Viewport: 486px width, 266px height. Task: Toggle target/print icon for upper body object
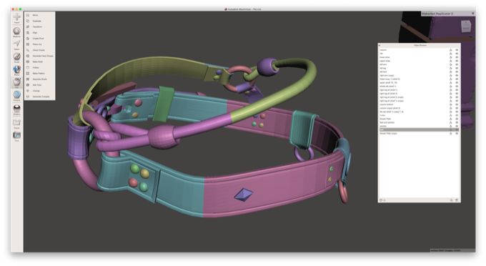451,61
